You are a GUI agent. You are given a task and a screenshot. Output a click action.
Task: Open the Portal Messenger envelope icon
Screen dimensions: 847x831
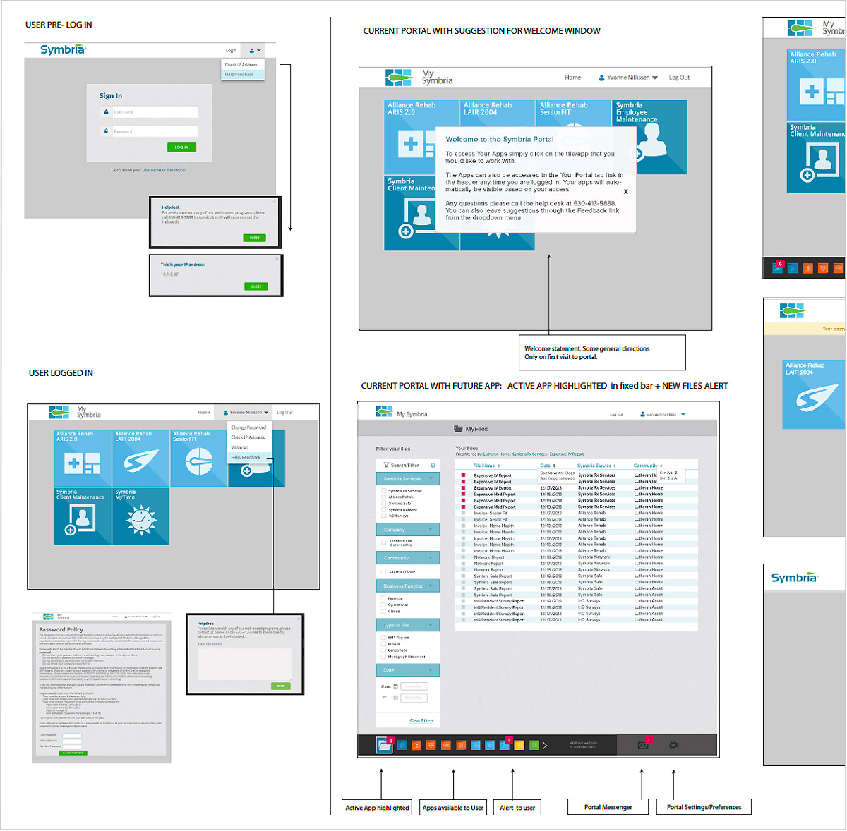point(642,745)
